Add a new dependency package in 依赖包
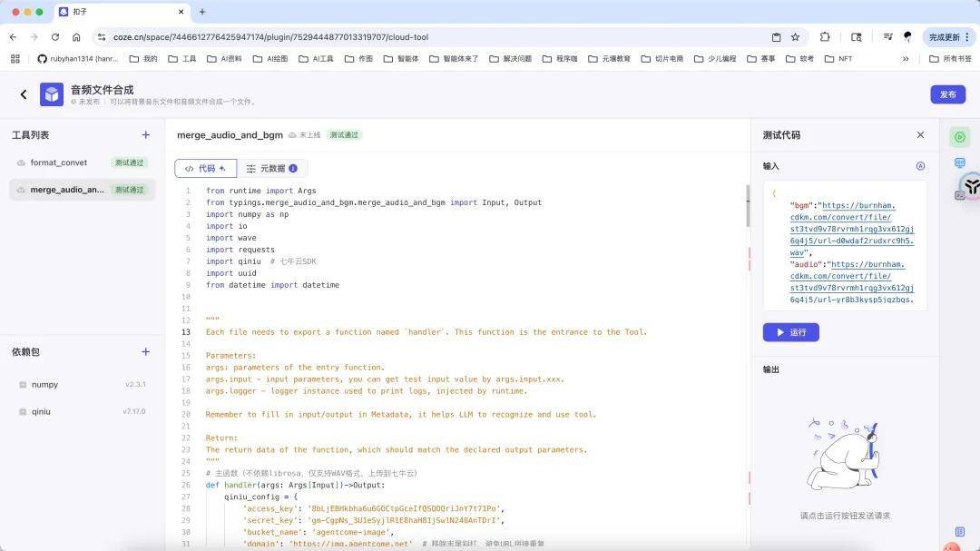 145,352
